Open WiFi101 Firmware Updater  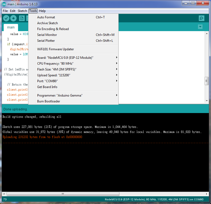pos(55,49)
